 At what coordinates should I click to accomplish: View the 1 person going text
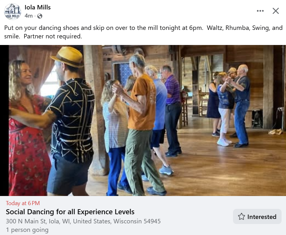pyautogui.click(x=27, y=230)
